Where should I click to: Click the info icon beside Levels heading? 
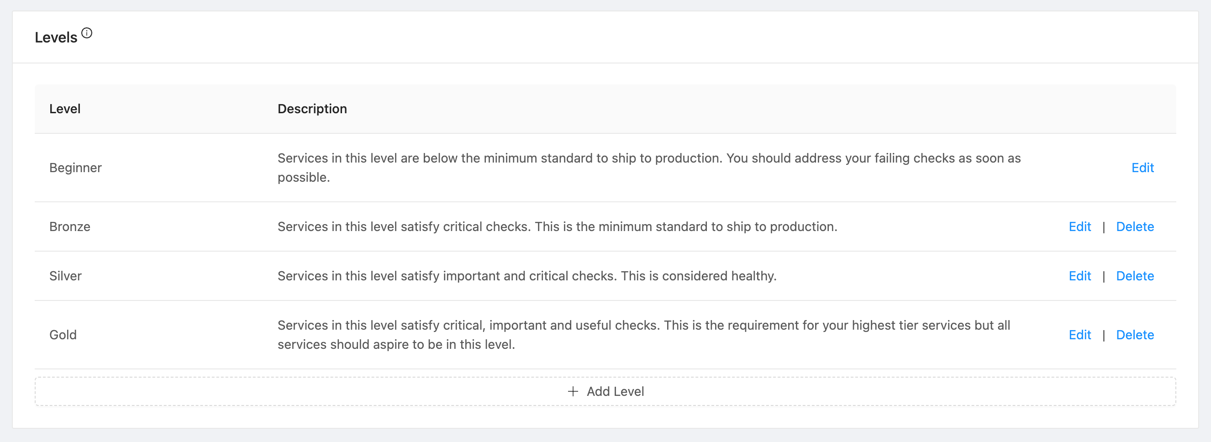(x=87, y=33)
